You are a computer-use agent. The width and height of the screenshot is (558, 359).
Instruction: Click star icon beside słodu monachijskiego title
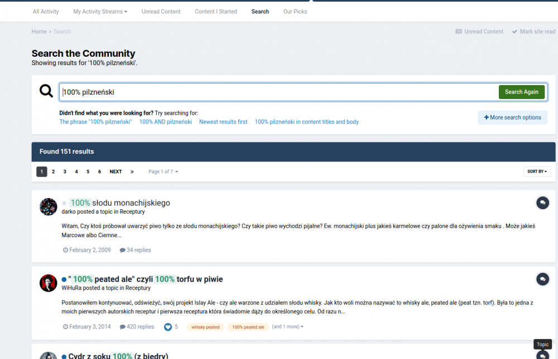point(65,203)
